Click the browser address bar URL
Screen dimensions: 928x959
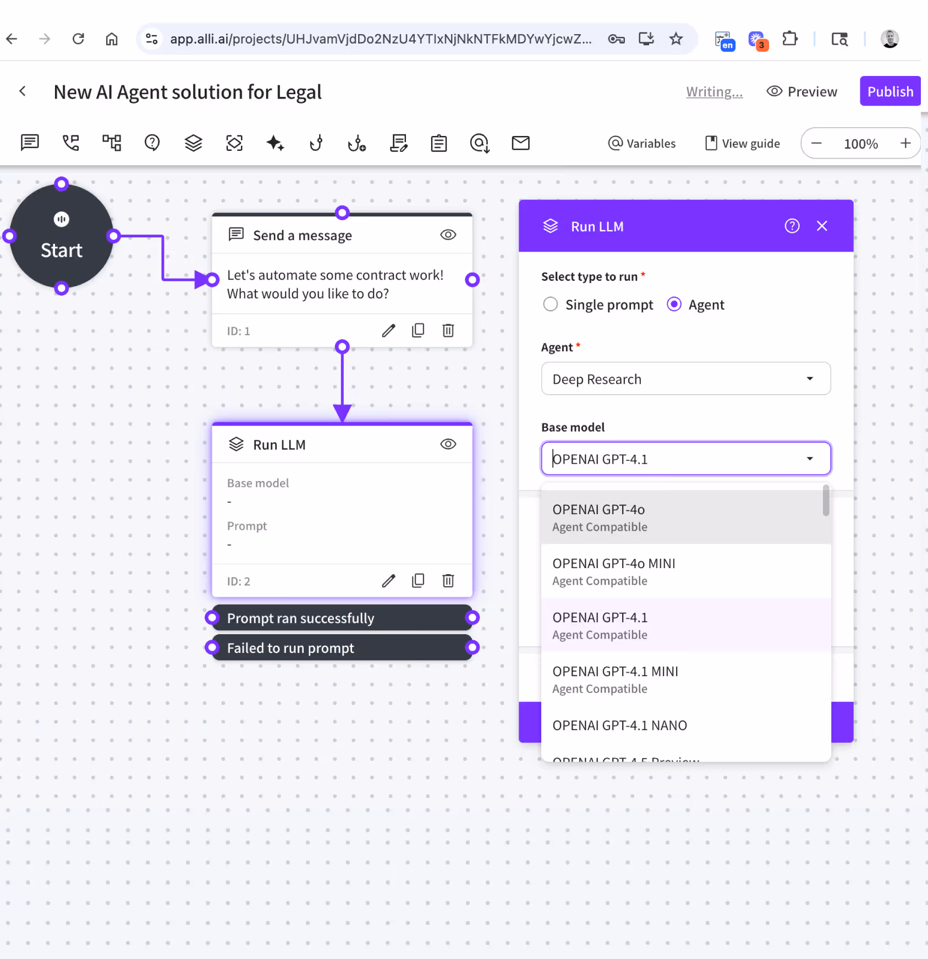click(x=381, y=39)
